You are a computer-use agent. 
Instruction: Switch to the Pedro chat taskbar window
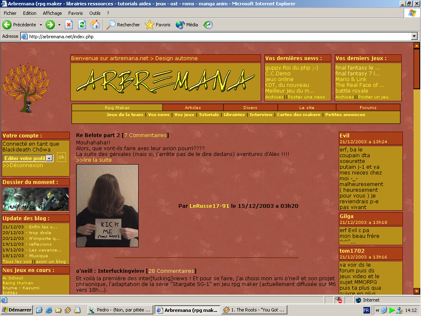(x=120, y=310)
